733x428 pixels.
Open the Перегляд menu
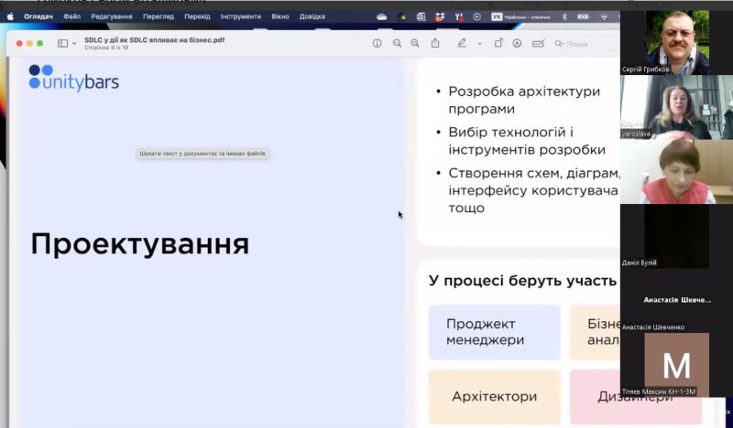159,16
